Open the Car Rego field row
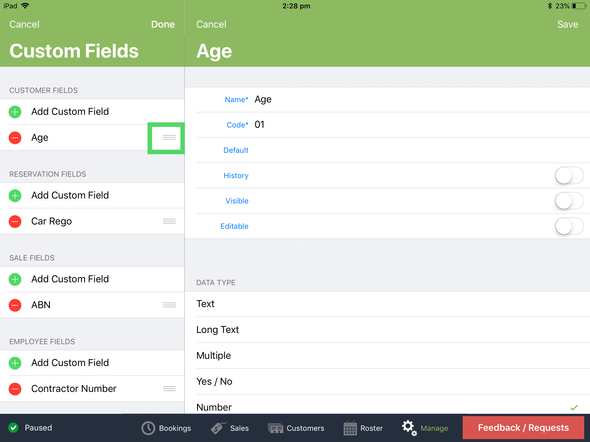Viewport: 590px width, 442px height. point(92,221)
